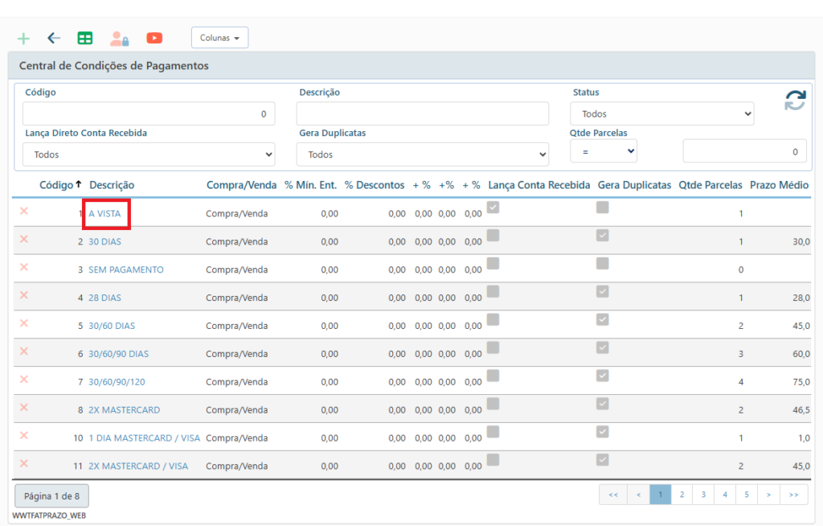Click the Descrição filter input field
This screenshot has width=823, height=526.
pyautogui.click(x=423, y=113)
